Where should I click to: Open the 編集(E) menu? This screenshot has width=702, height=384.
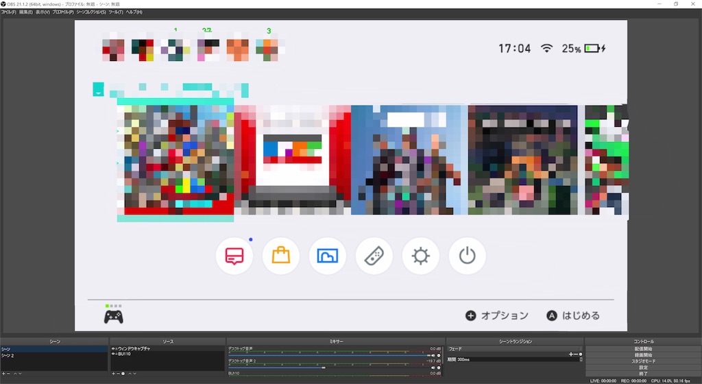point(25,12)
